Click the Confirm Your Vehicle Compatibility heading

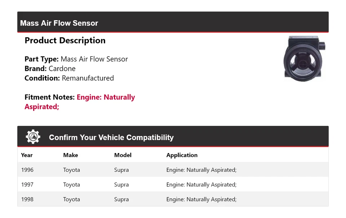pyautogui.click(x=111, y=138)
